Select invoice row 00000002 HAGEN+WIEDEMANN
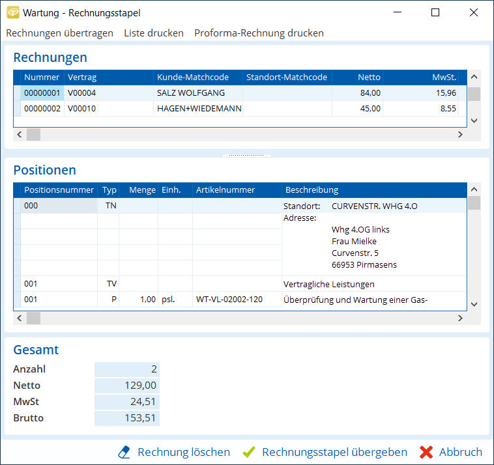 click(x=196, y=109)
